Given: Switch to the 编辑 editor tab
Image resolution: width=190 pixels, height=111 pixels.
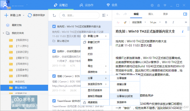Looking at the screenshot, I should tap(136, 14).
